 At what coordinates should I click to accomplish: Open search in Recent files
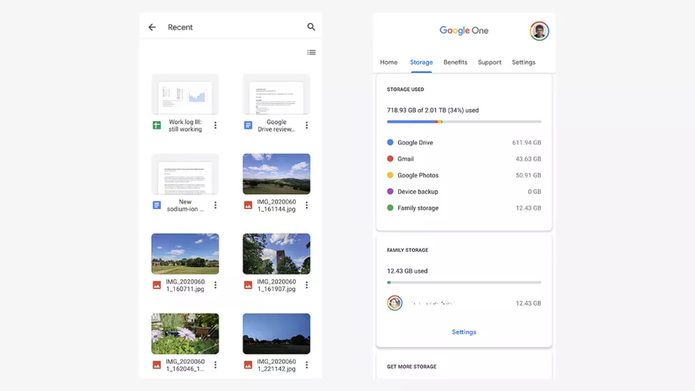(311, 27)
